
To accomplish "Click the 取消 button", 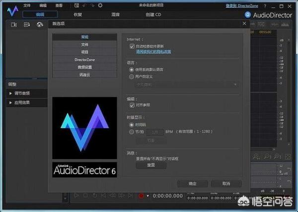I will pos(226,184).
